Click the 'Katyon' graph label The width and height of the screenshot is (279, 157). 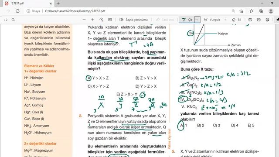(223, 34)
